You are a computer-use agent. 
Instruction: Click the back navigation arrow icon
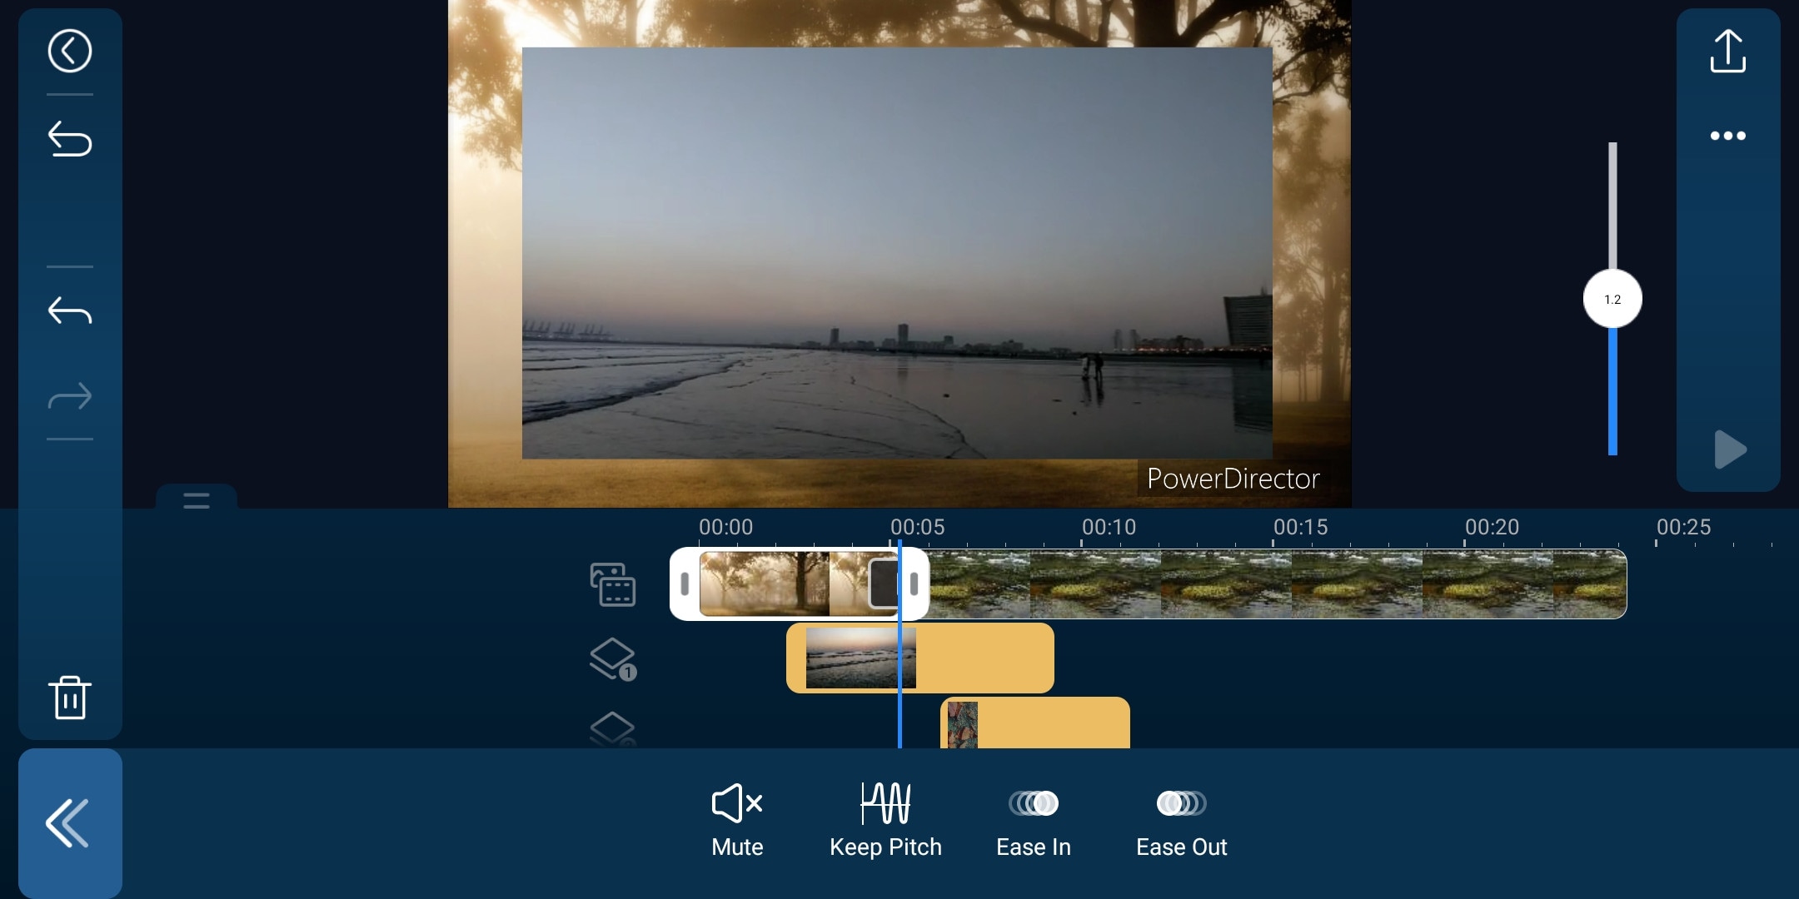point(67,49)
